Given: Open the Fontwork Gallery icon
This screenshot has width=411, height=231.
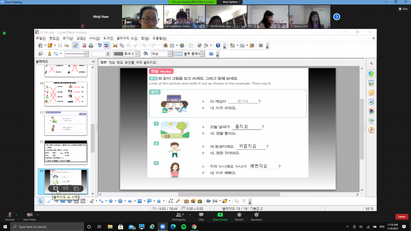Looking at the screenshot, I should [x=187, y=201].
